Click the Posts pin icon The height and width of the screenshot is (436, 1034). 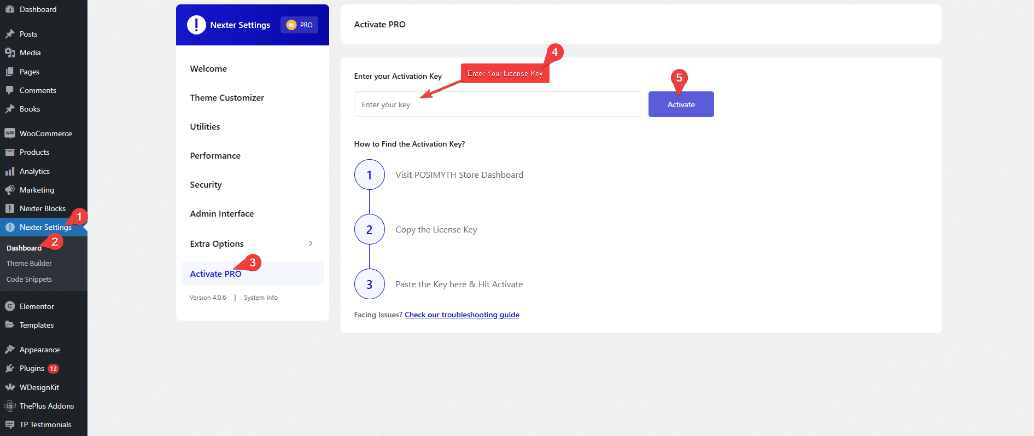click(10, 34)
